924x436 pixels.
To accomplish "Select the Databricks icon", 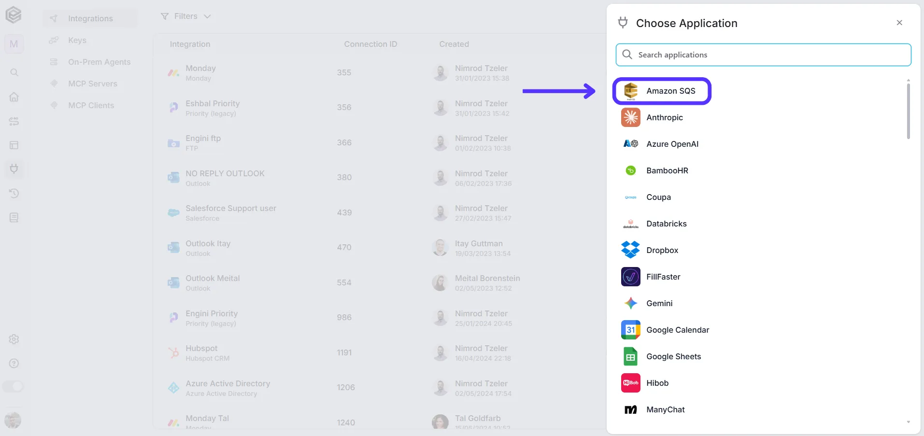I will 630,224.
